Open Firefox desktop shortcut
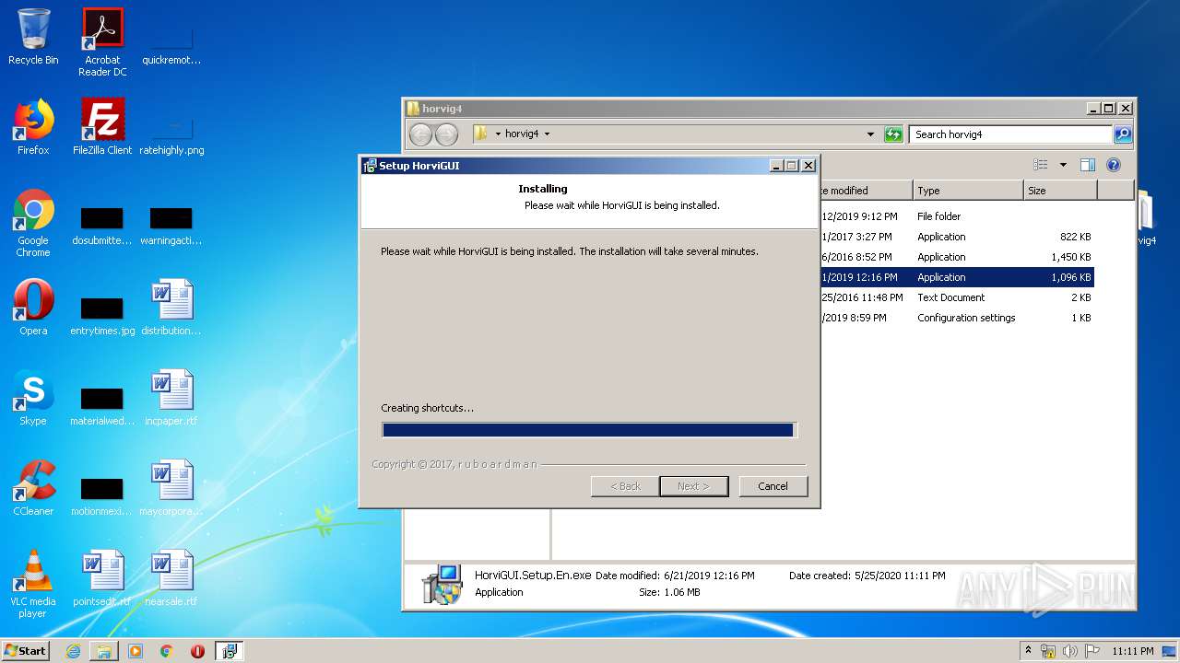Viewport: 1180px width, 663px height. click(x=33, y=127)
